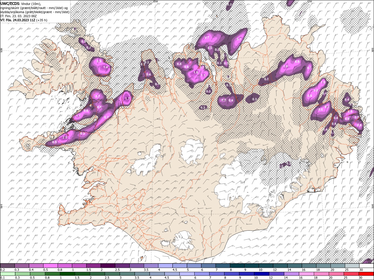Click the light pink lower-row swatch starting at 16
Viewport: 374px width, 280px height.
307,274
